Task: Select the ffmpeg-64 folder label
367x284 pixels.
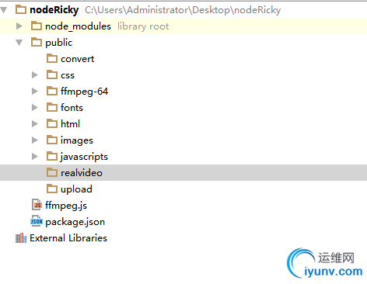Action: click(85, 92)
